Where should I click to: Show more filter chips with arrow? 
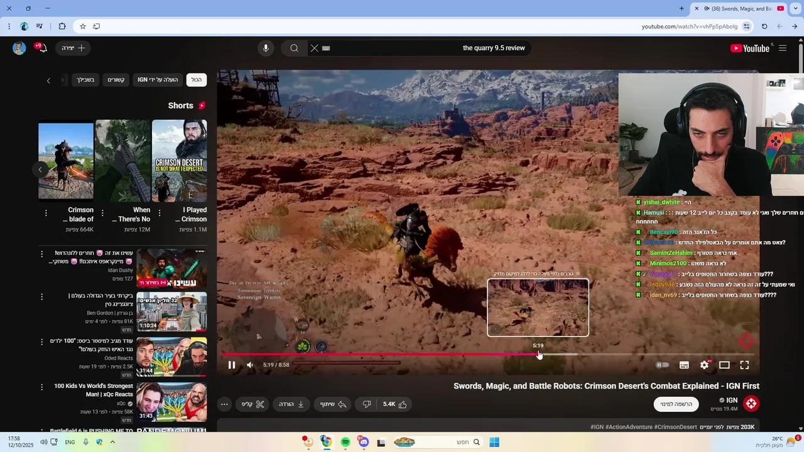coord(48,80)
